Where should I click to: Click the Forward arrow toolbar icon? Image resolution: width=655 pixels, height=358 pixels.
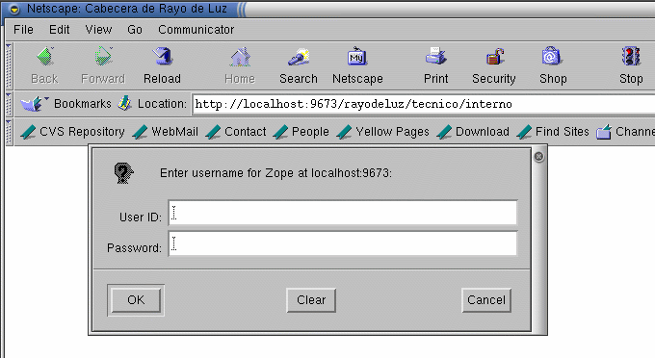point(103,57)
